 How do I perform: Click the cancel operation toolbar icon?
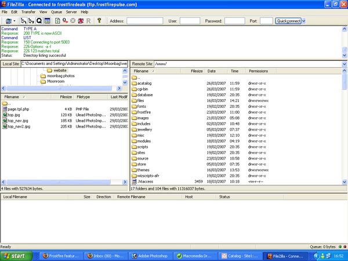coord(72,20)
